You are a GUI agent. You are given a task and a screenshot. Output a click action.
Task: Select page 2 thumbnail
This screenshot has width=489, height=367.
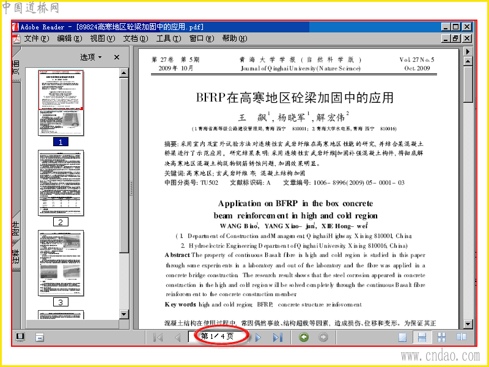point(61,183)
